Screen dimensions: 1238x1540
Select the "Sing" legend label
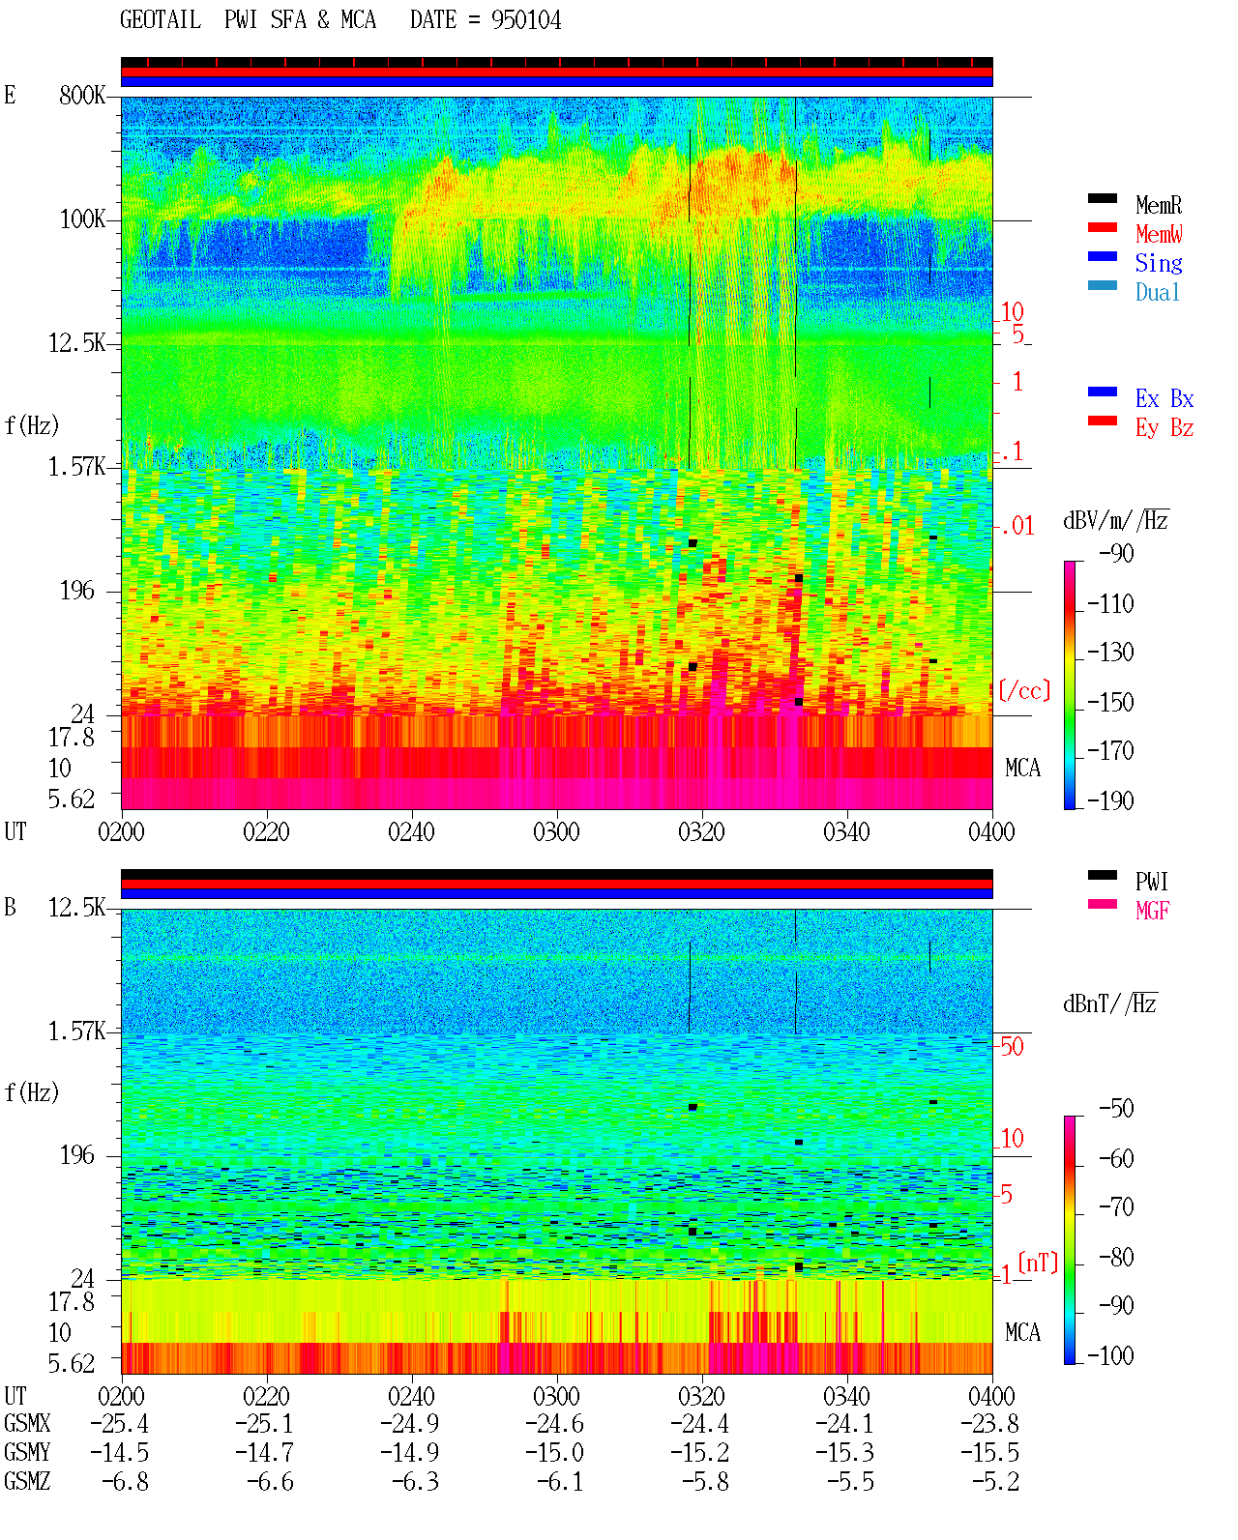point(1159,263)
